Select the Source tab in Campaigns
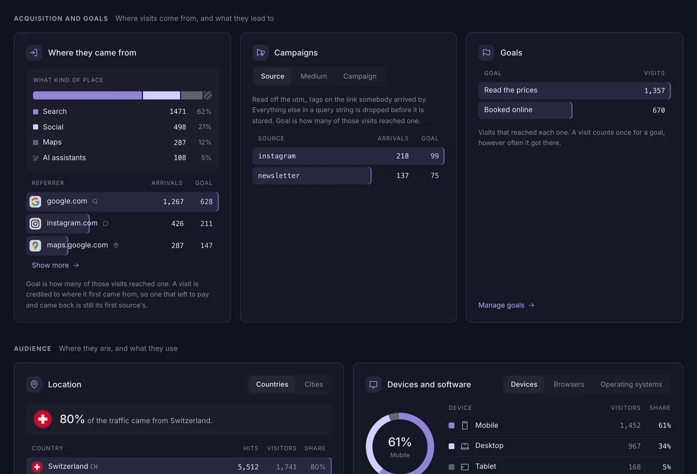The width and height of the screenshot is (697, 474). [273, 76]
